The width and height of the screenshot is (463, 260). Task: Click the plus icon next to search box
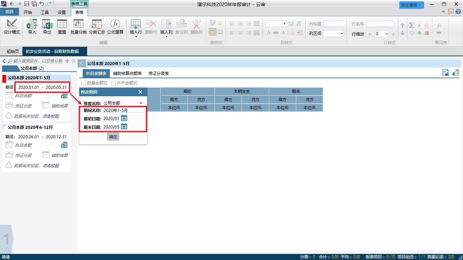point(67,61)
